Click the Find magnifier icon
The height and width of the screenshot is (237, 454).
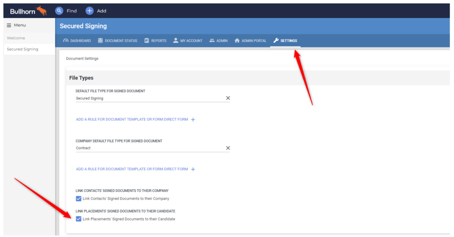[x=59, y=11]
